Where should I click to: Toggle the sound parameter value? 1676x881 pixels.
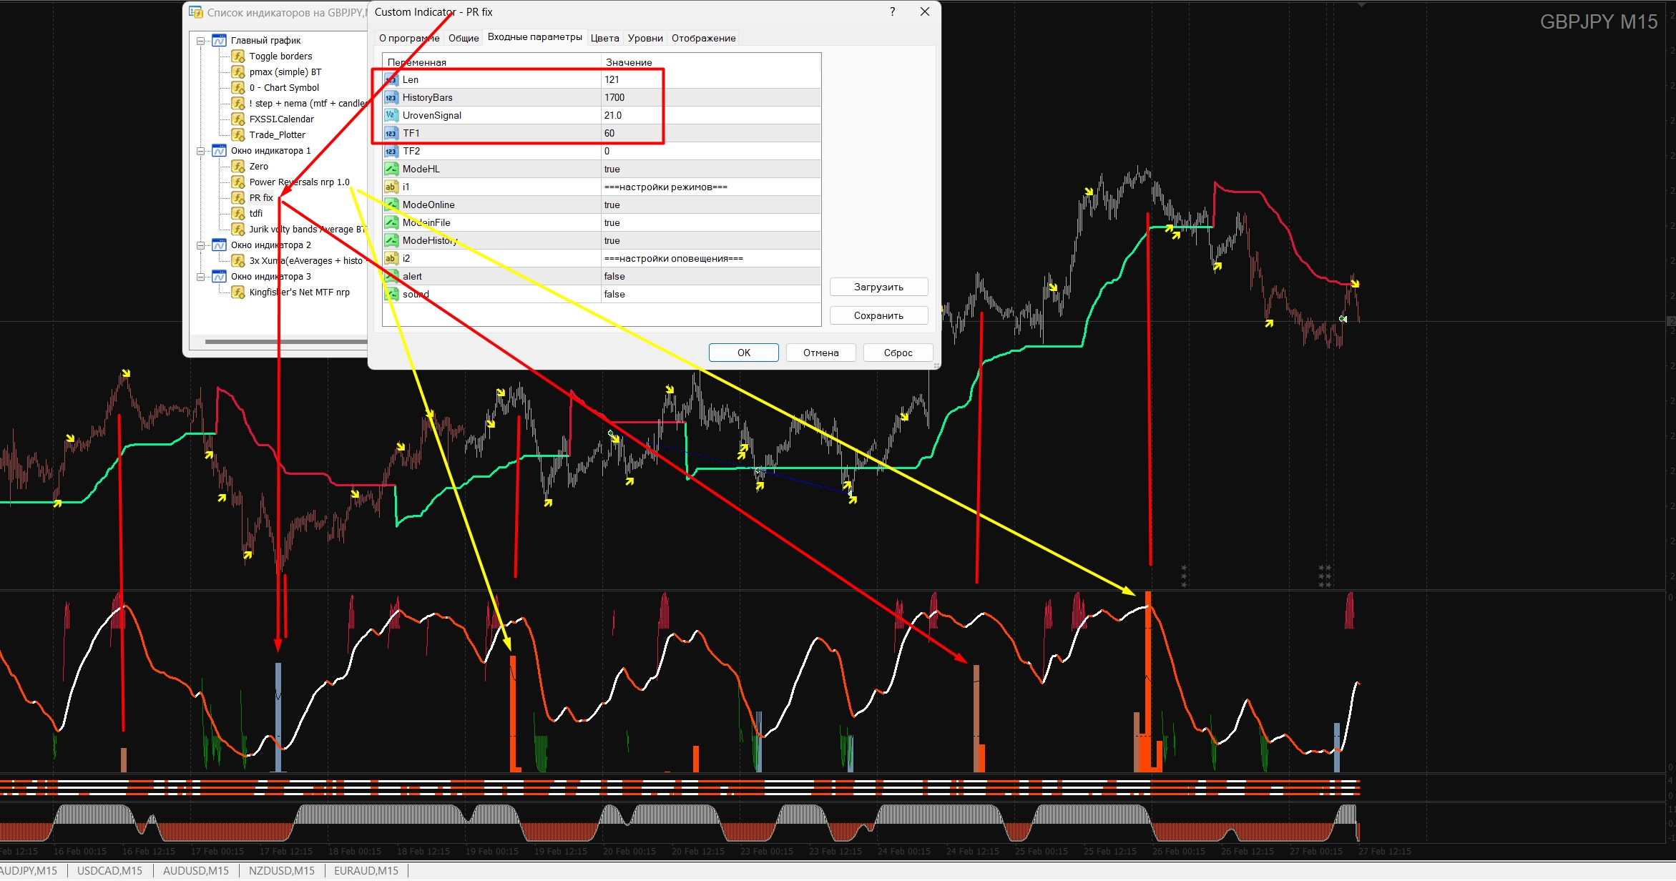tap(711, 295)
